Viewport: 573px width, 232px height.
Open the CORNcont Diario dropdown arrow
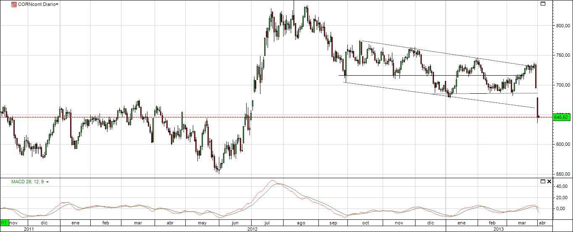57,4
